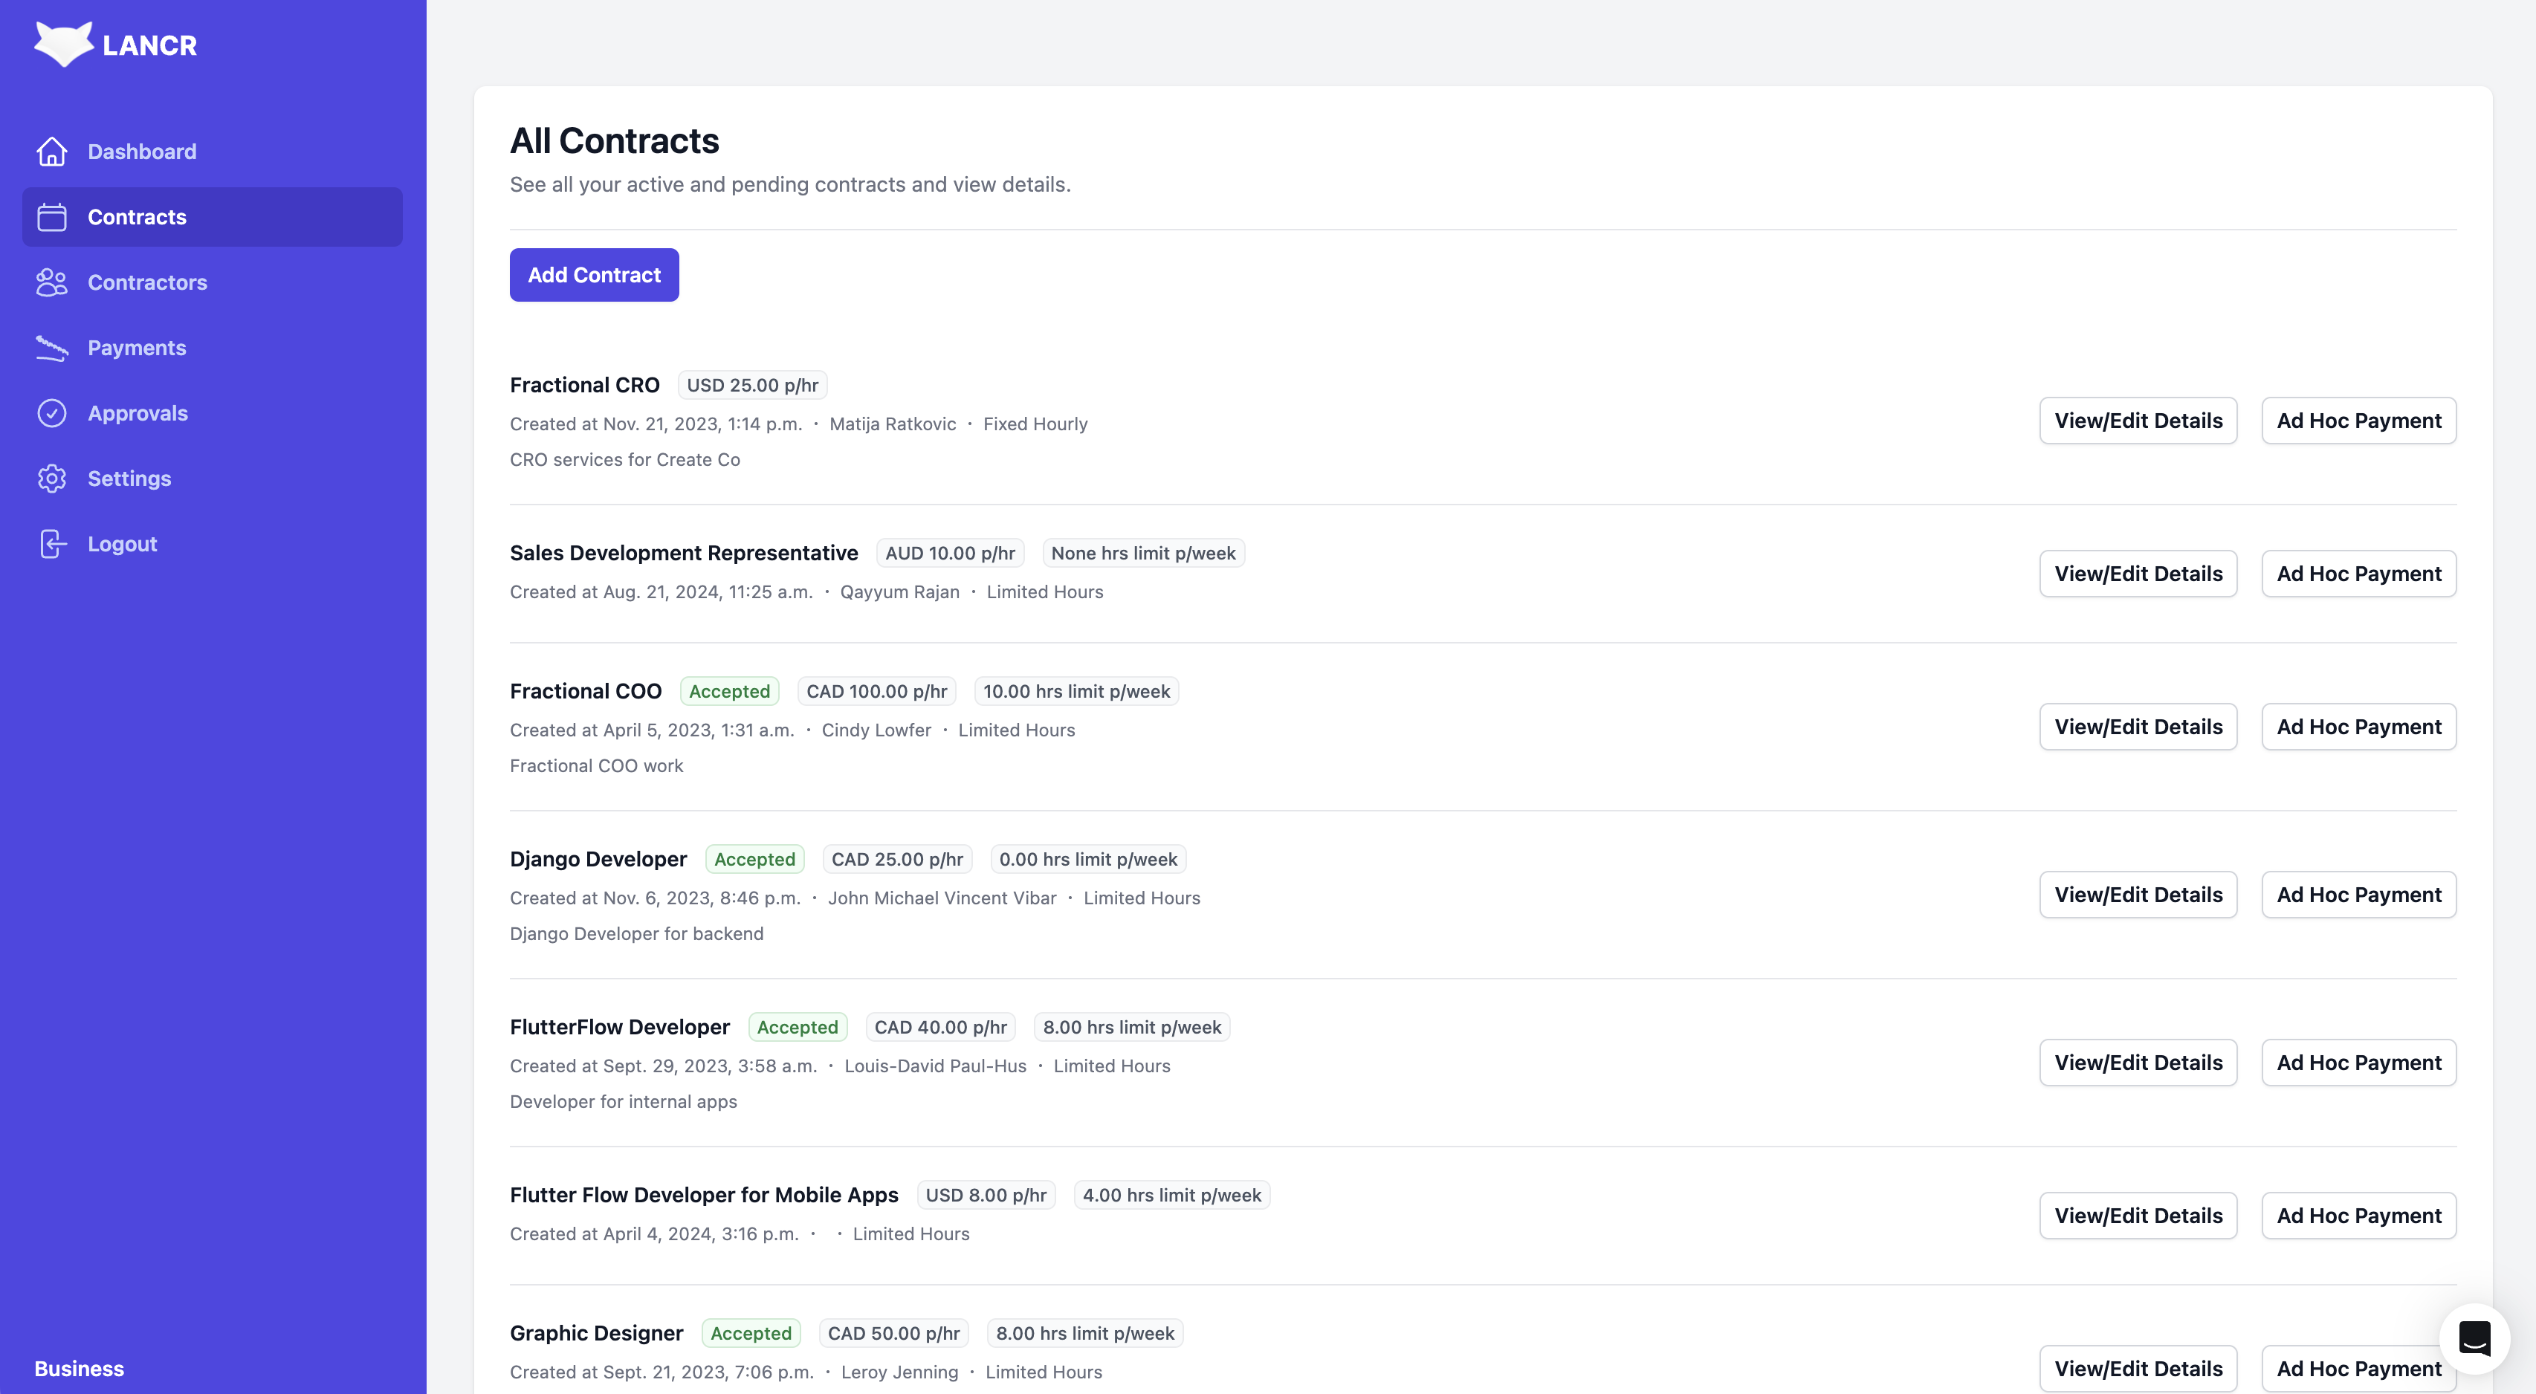Make Ad Hoc Payment for Django Developer
Screen dimensions: 2536x1394
tap(2358, 895)
